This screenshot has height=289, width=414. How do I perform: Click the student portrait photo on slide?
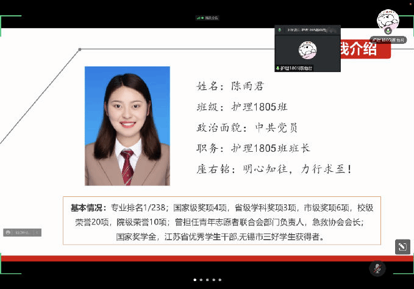pyautogui.click(x=127, y=126)
